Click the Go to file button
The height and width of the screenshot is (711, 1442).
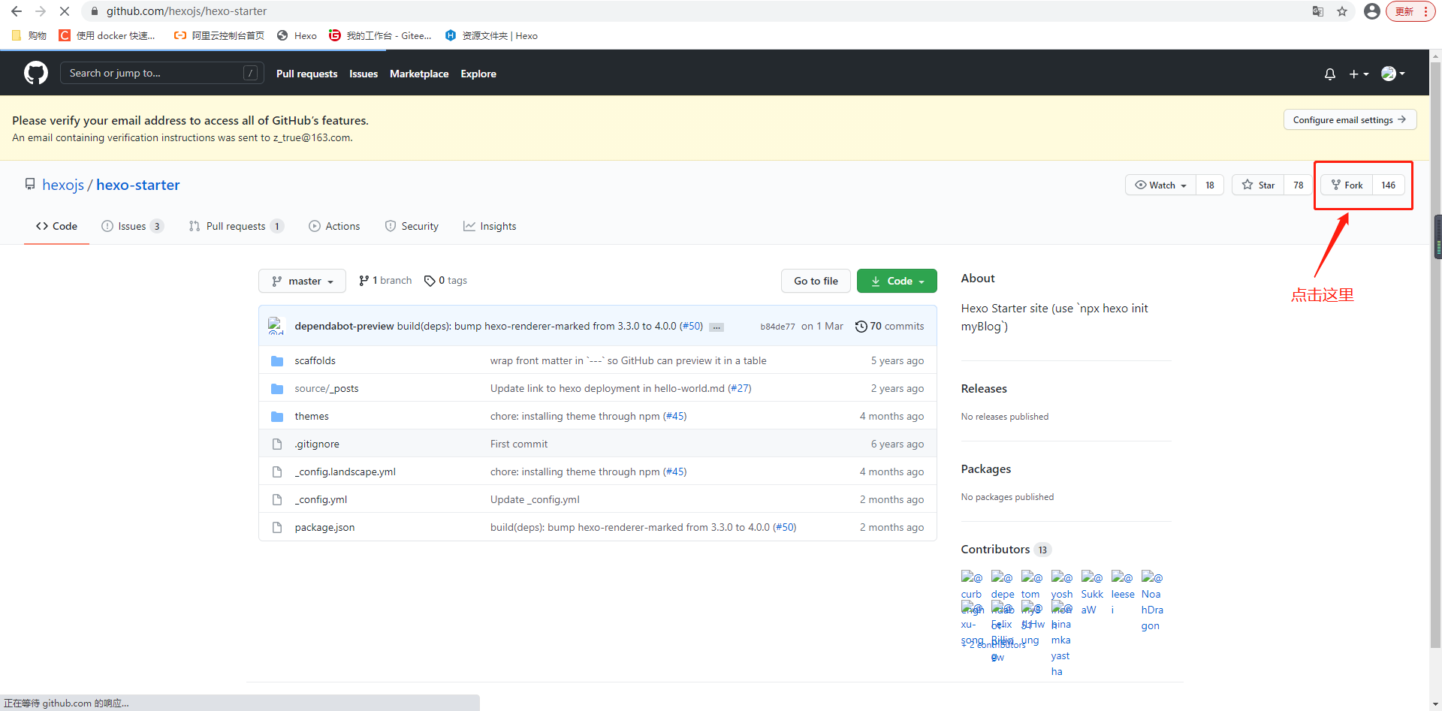pyautogui.click(x=815, y=280)
